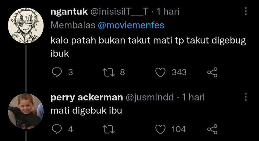Retweet ngantuk's tweet with 8 retweets
The height and width of the screenshot is (141, 259).
(109, 72)
